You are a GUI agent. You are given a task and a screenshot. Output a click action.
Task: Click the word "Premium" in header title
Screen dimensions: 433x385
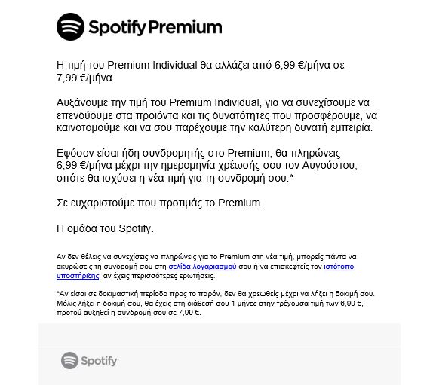185,27
